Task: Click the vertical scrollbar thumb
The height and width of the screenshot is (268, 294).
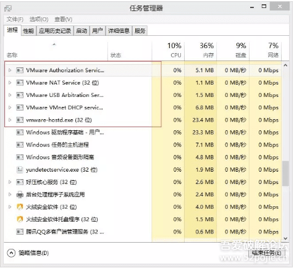Action: point(285,174)
